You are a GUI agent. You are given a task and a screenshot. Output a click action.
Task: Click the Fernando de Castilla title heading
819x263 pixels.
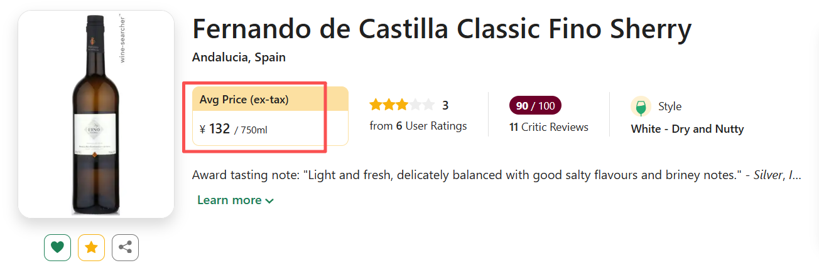coord(442,29)
